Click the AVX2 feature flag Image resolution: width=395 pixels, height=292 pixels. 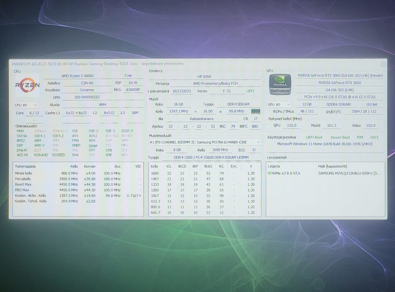[93, 136]
